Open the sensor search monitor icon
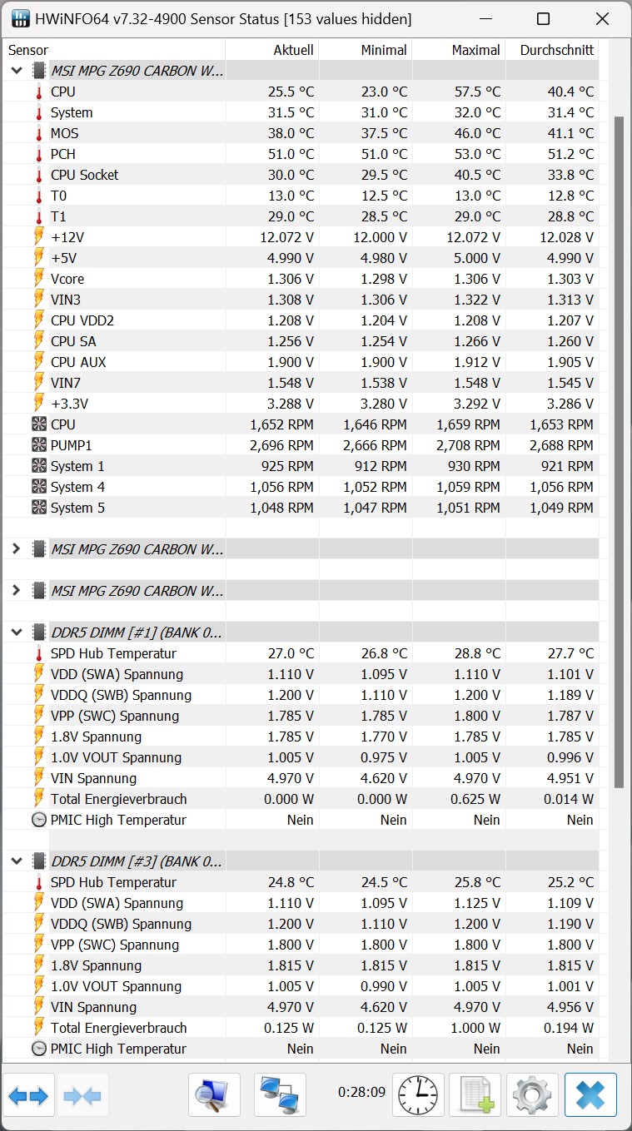The image size is (632, 1131). click(x=214, y=1095)
